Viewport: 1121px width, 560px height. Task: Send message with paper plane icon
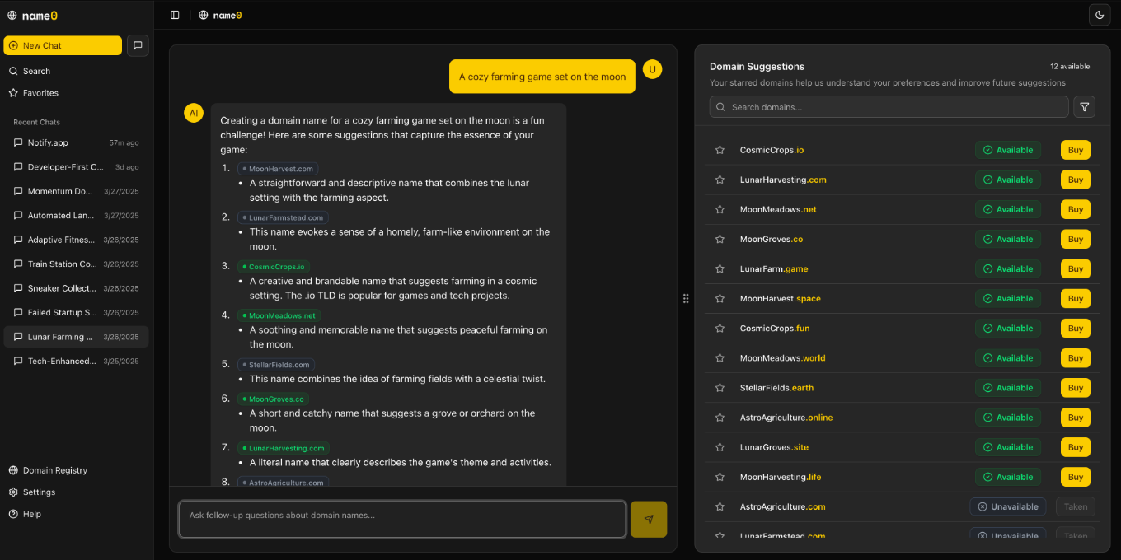pyautogui.click(x=649, y=520)
